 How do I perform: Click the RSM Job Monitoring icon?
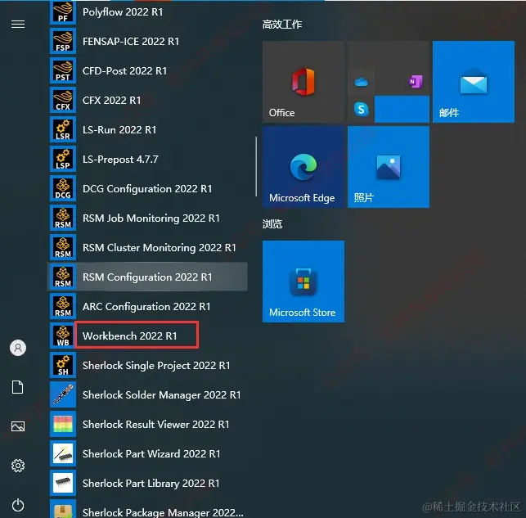tap(63, 218)
